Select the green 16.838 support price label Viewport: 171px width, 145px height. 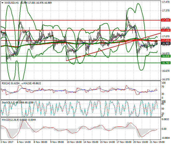[166, 56]
